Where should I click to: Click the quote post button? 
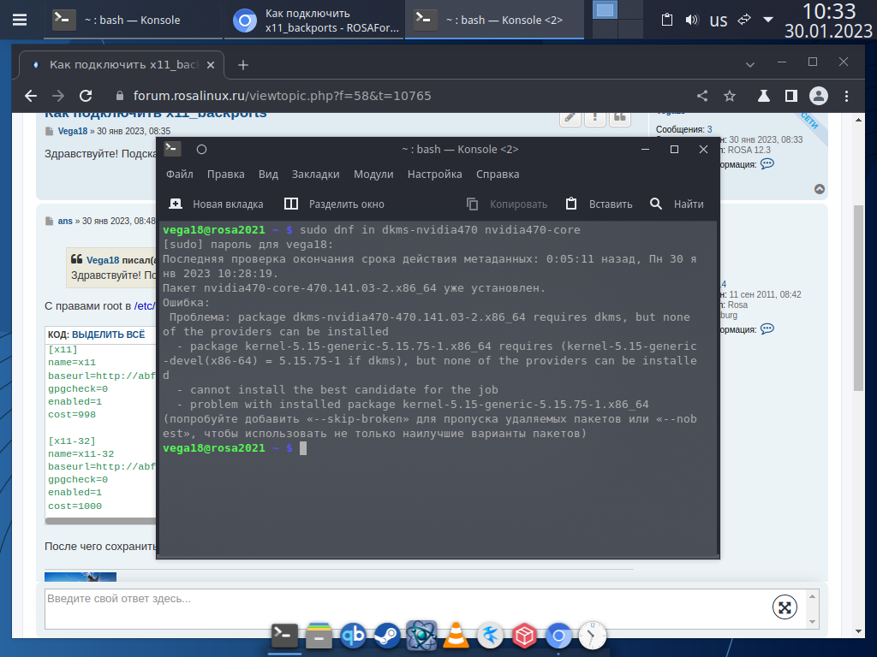(620, 118)
